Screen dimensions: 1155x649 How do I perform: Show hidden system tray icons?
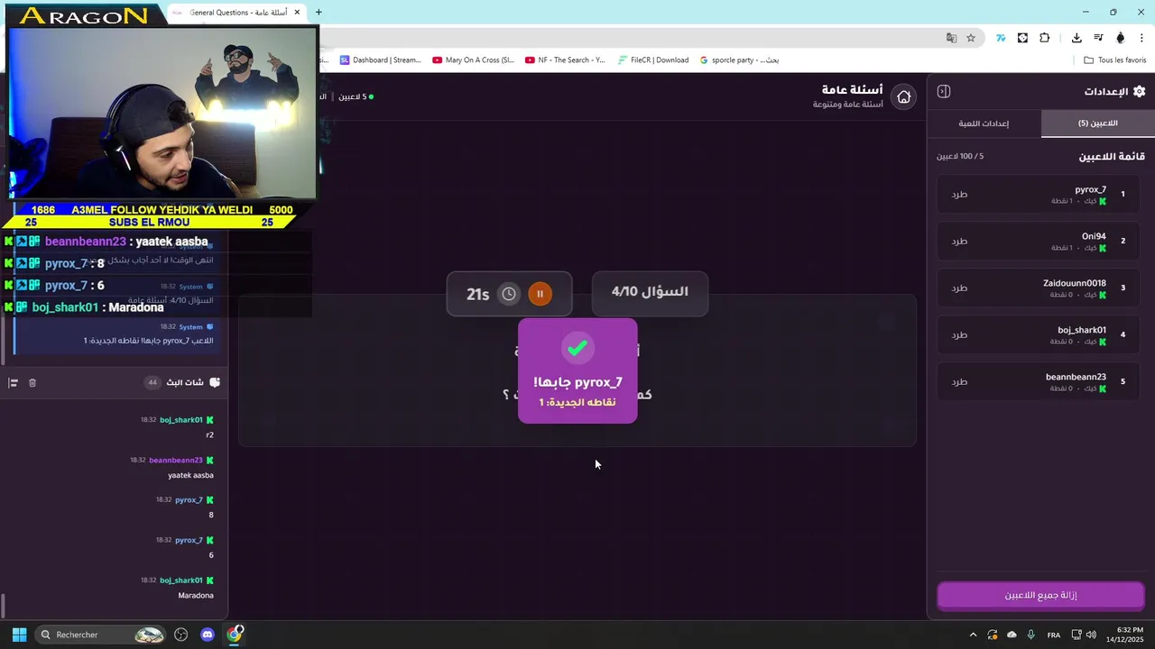[x=973, y=635]
